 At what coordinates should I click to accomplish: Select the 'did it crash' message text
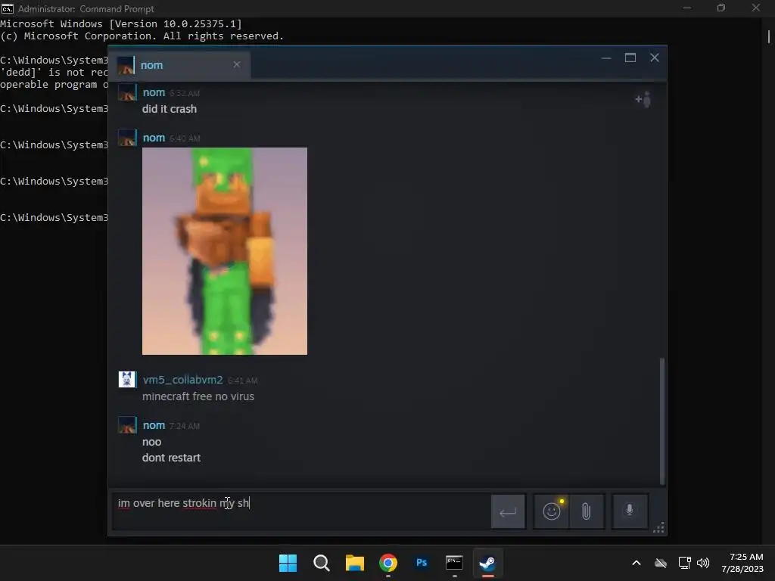[170, 109]
